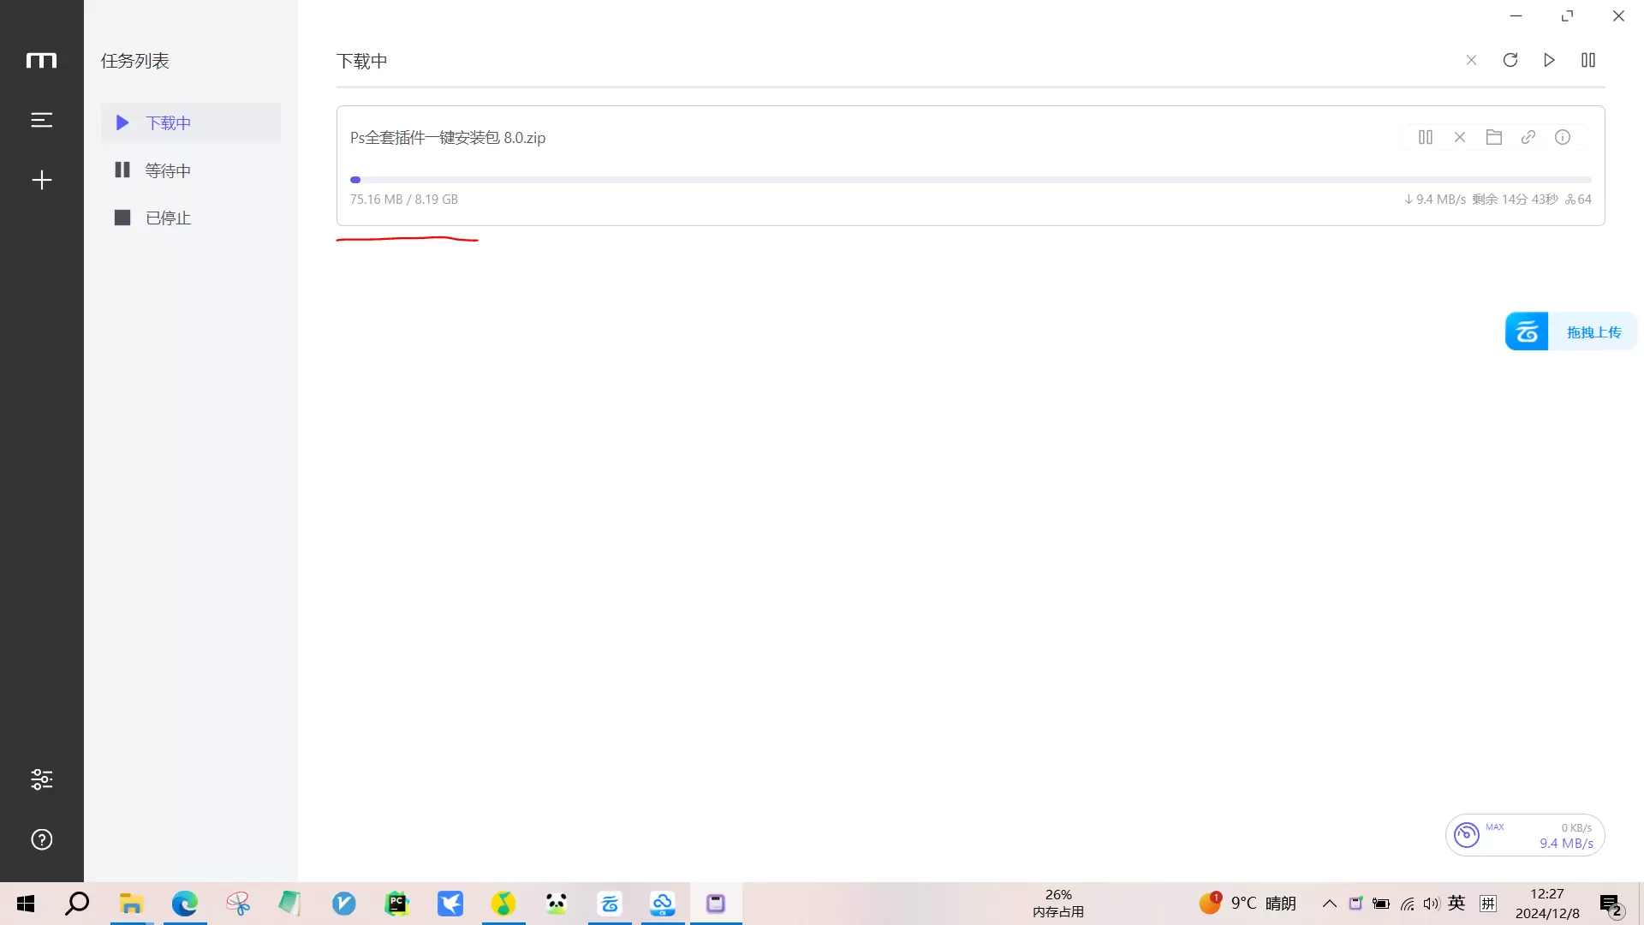The width and height of the screenshot is (1644, 925).
Task: Click the pause/resume download icon
Action: coord(1425,137)
